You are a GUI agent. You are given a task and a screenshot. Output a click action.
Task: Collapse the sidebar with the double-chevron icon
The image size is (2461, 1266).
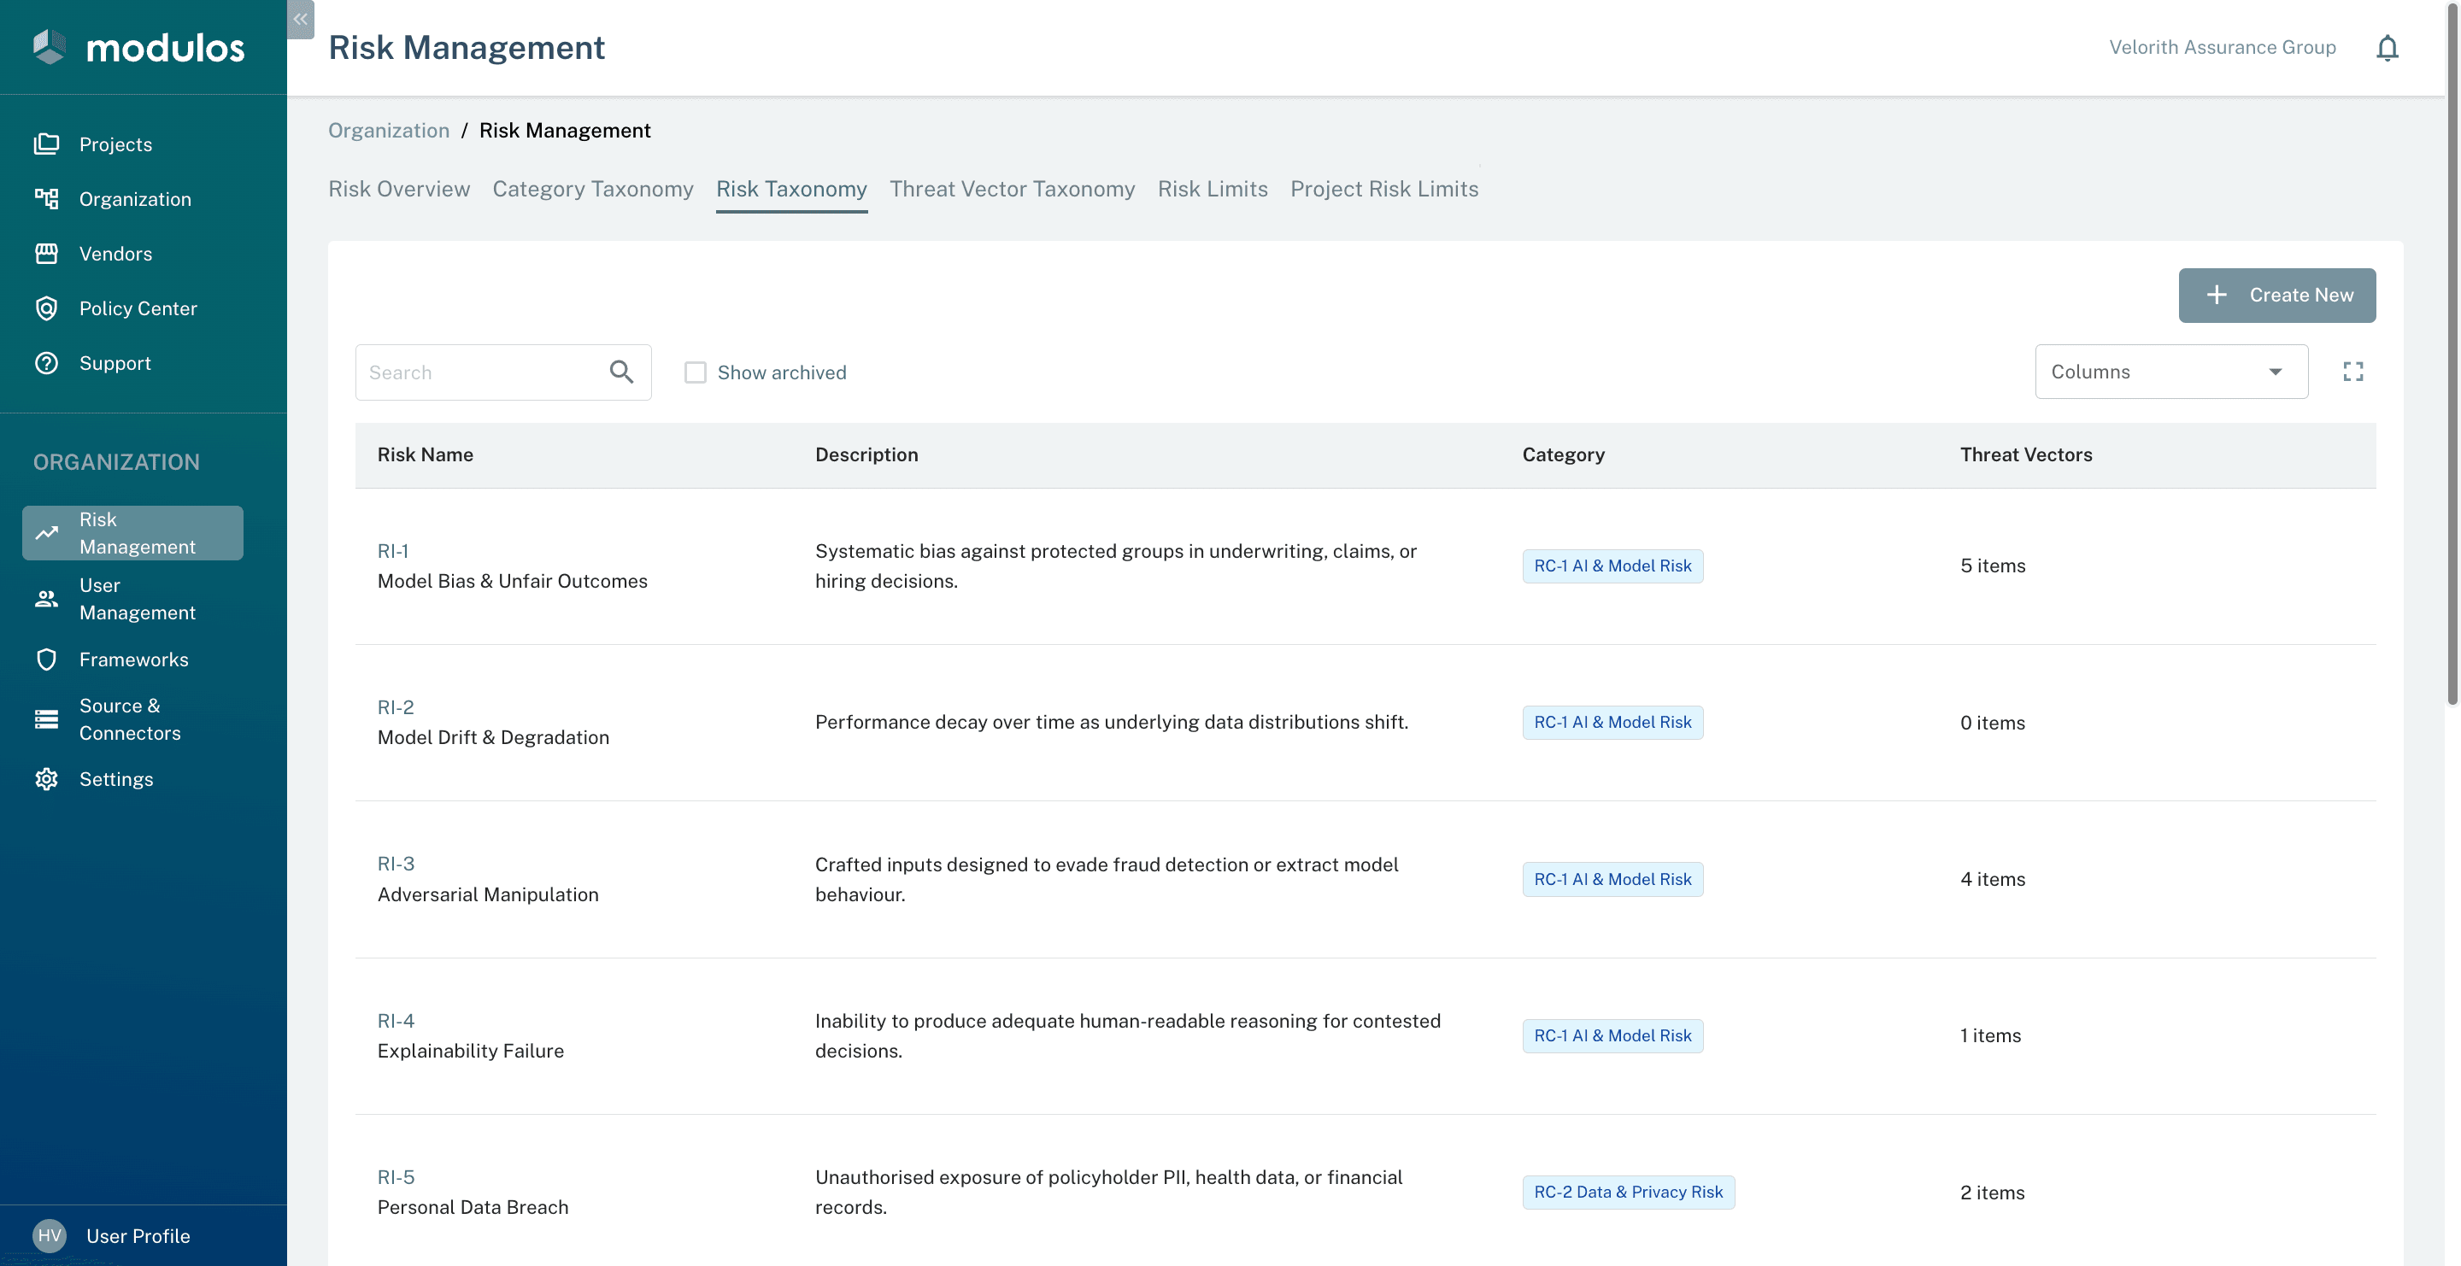point(300,19)
